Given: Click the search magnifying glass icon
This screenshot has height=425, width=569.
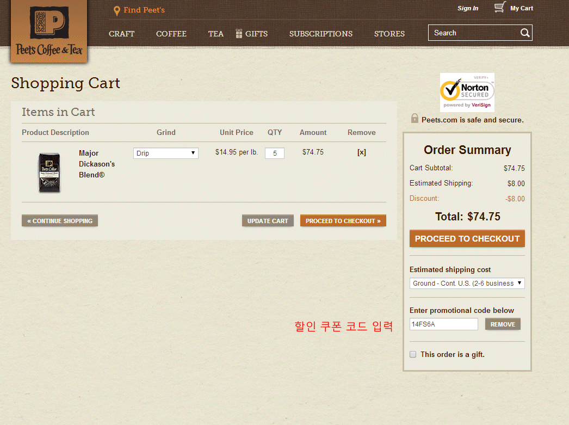Looking at the screenshot, I should [x=524, y=33].
